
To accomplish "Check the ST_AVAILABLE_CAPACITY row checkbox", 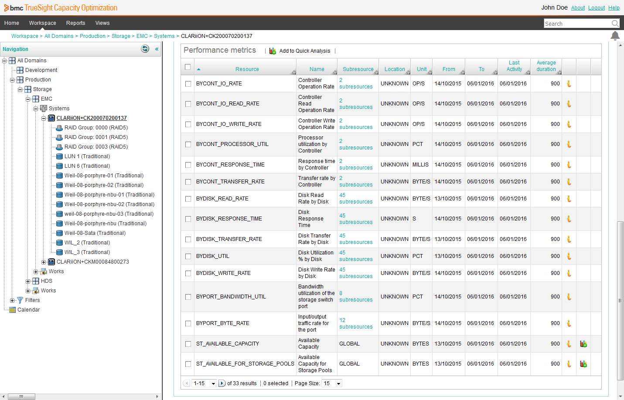I will pyautogui.click(x=188, y=344).
